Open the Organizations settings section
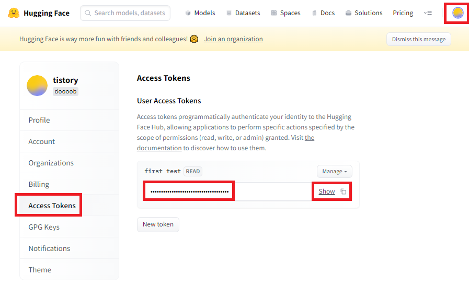Image resolution: width=469 pixels, height=287 pixels. point(70,163)
